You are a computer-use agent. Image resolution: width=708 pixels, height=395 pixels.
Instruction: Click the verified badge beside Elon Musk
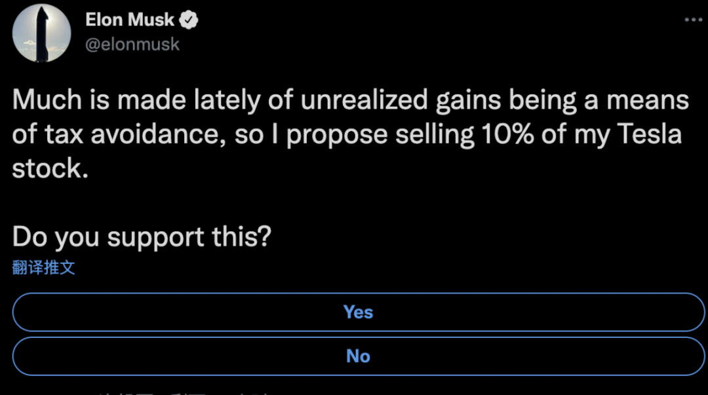point(189,20)
